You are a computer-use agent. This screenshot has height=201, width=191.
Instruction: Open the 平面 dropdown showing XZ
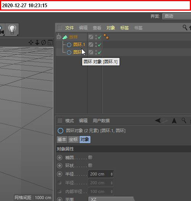coord(111,199)
